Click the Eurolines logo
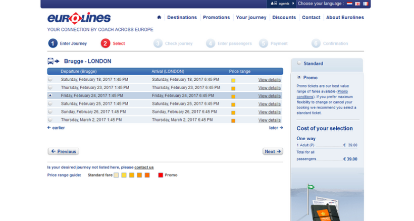 79,18
